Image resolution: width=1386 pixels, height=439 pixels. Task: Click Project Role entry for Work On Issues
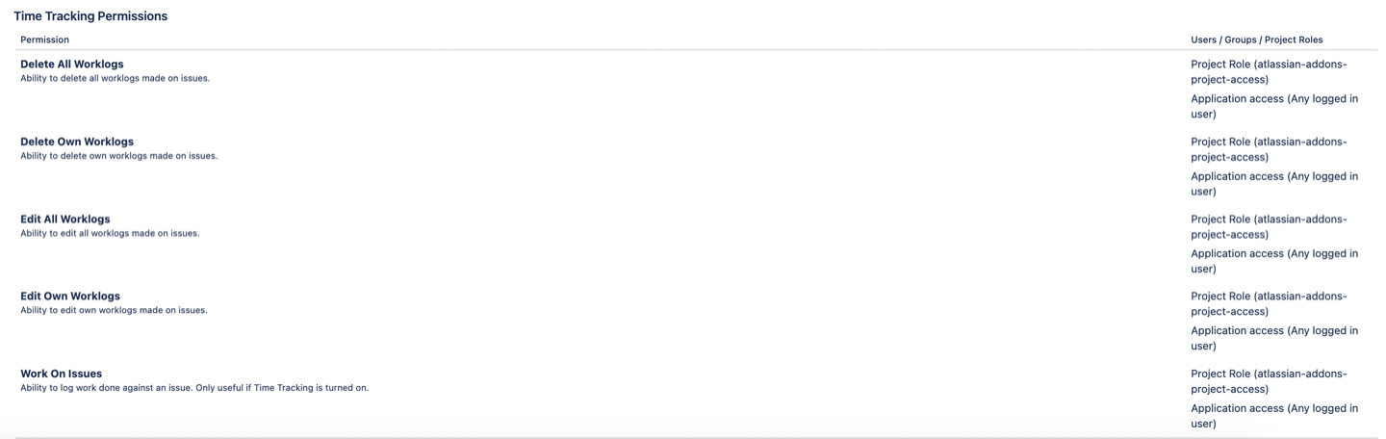pyautogui.click(x=1269, y=381)
